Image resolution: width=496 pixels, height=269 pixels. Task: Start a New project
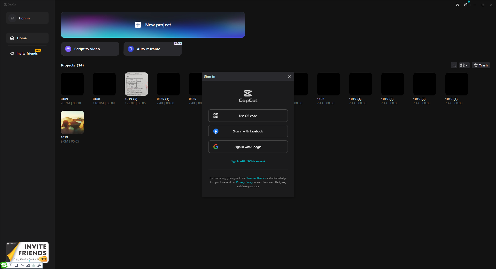153,25
